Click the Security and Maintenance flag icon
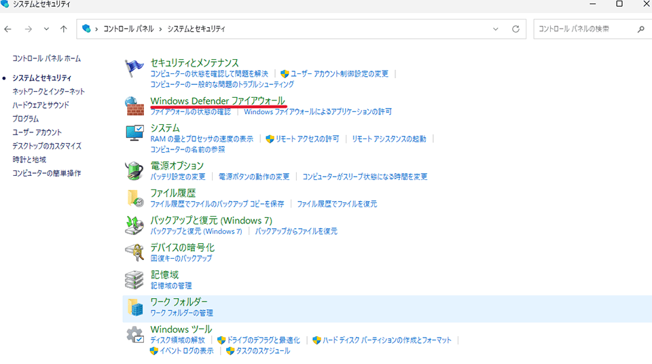 [x=134, y=68]
